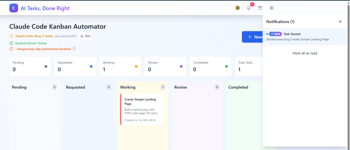Click the warning triangle next to Claude Code status

click(x=11, y=36)
